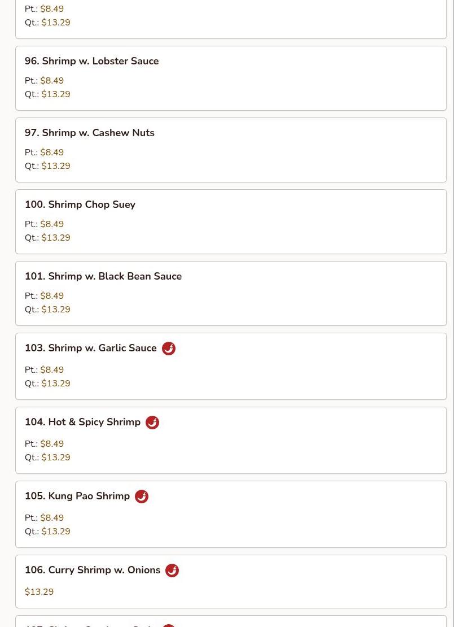The height and width of the screenshot is (627, 465).
Task: Choose quart price for Kung Pao Shrimp
Action: click(55, 532)
